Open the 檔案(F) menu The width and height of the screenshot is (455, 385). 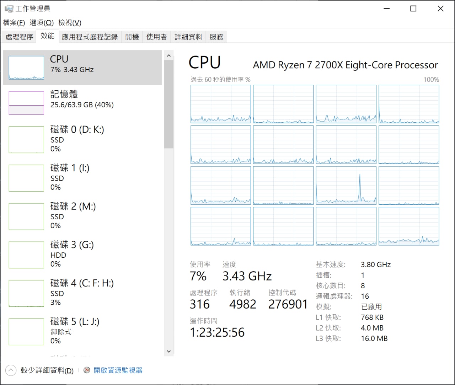click(14, 23)
